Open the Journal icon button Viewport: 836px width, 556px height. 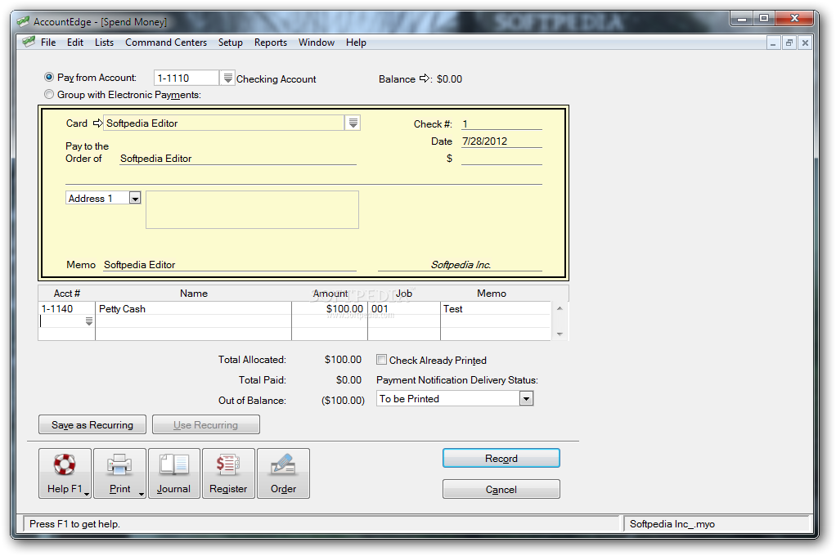[x=173, y=473]
